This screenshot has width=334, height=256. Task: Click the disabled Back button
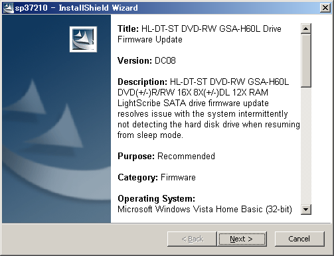coord(192,239)
